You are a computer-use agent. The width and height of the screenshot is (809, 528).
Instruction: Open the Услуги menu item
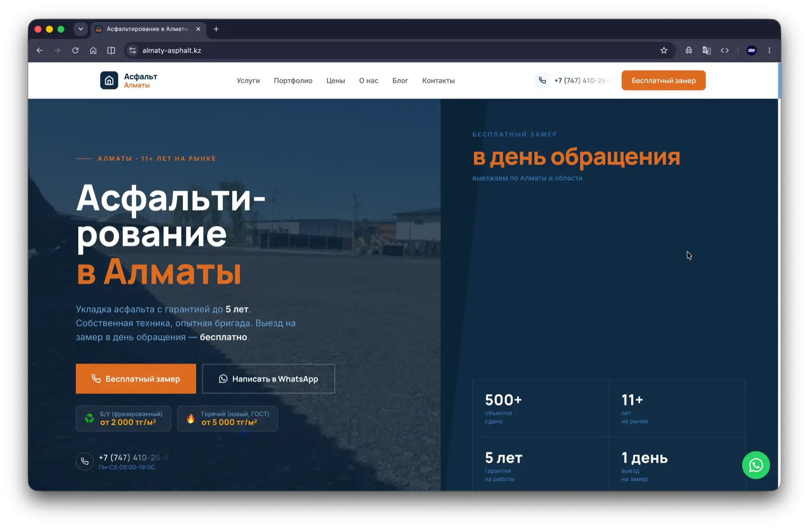248,80
